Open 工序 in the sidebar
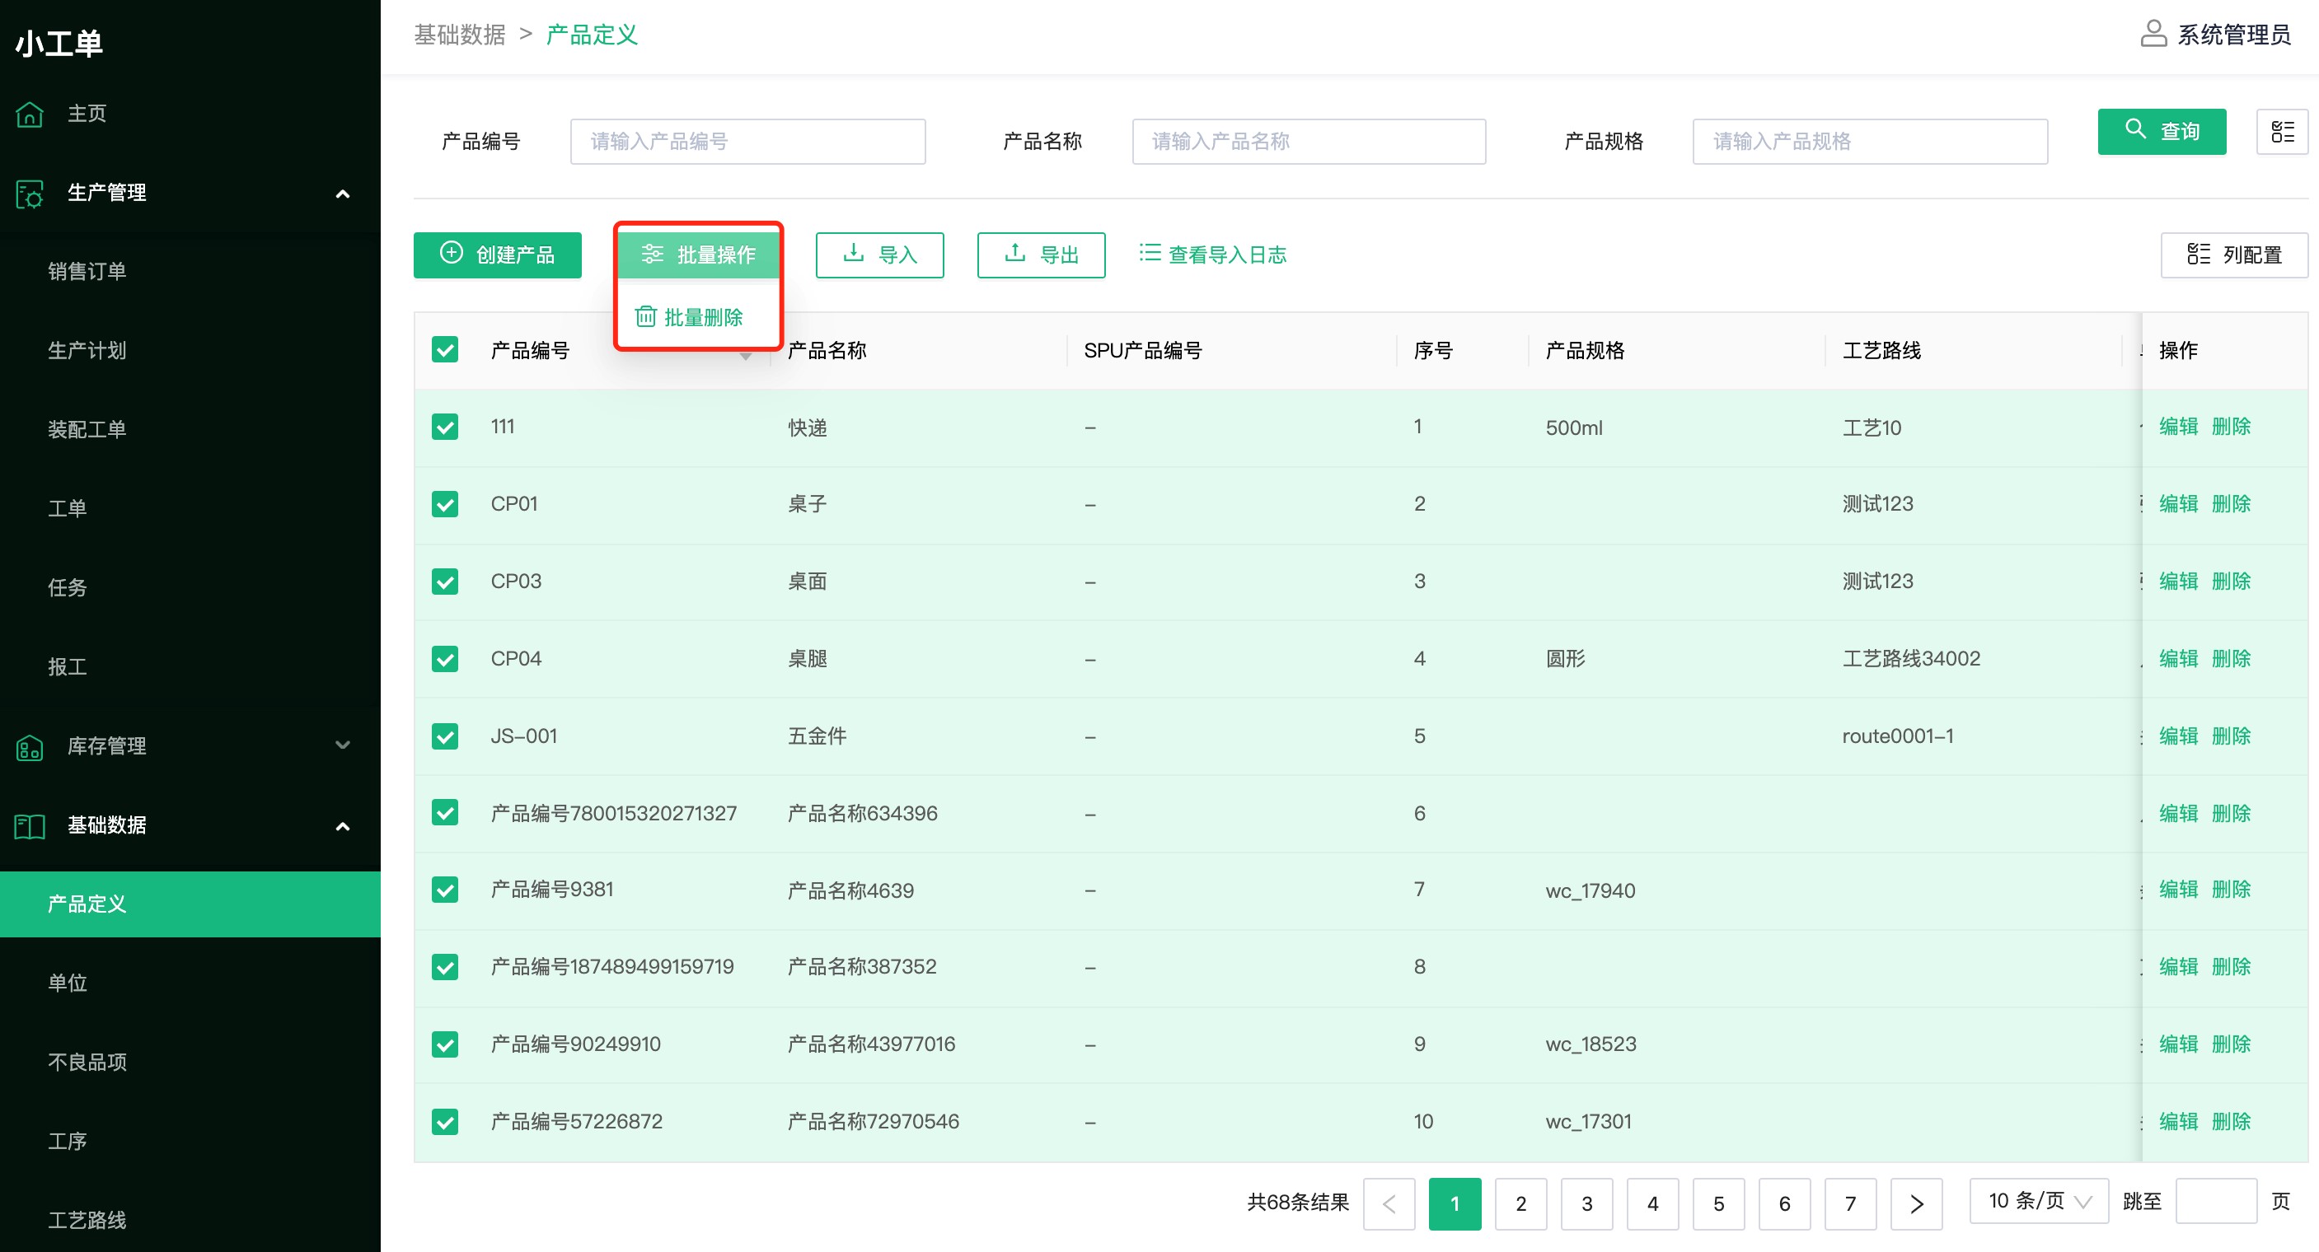Viewport: 2319px width, 1252px height. [x=68, y=1142]
